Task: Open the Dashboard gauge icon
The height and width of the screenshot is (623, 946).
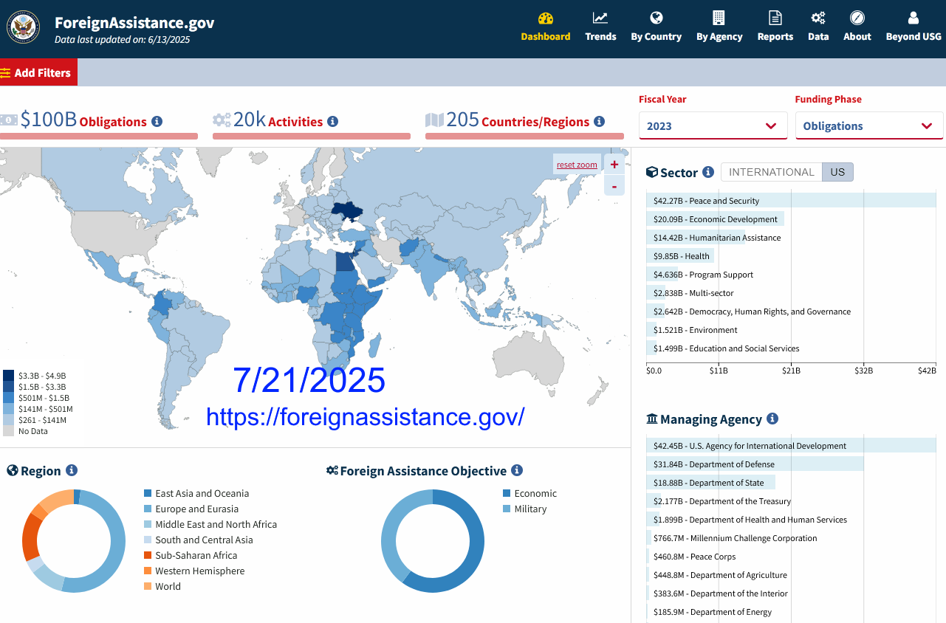Action: pos(546,18)
